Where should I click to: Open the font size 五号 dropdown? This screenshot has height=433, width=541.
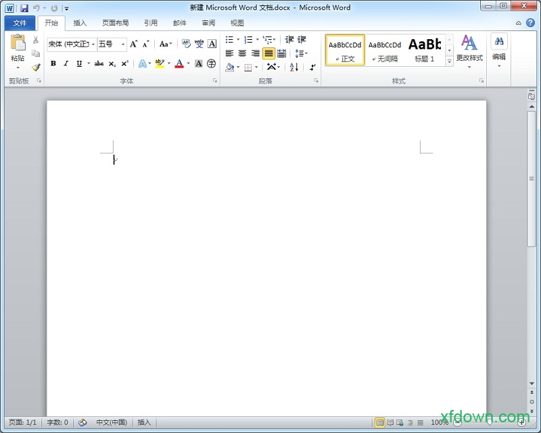tap(122, 45)
